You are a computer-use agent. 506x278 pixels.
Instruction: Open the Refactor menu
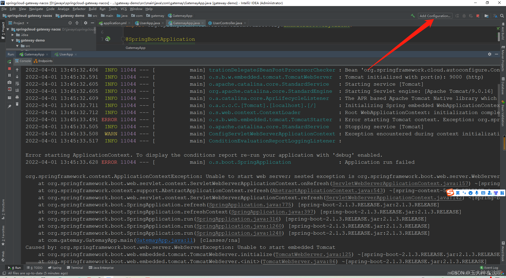[x=79, y=9]
